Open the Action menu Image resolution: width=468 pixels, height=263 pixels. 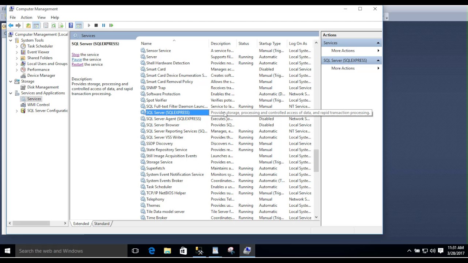(26, 17)
